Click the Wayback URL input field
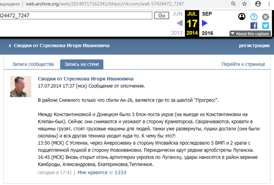The width and height of the screenshot is (274, 185). point(76,15)
